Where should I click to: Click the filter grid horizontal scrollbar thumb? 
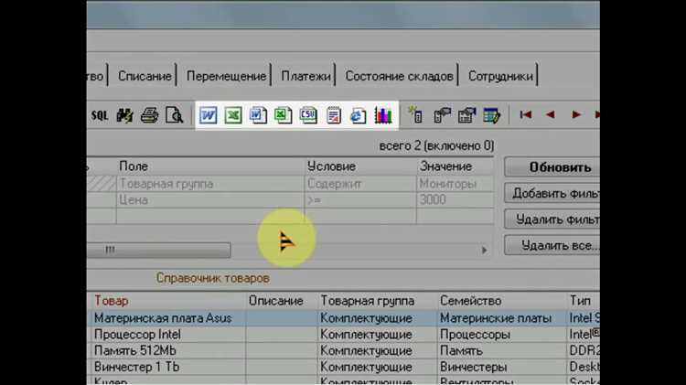(x=158, y=251)
